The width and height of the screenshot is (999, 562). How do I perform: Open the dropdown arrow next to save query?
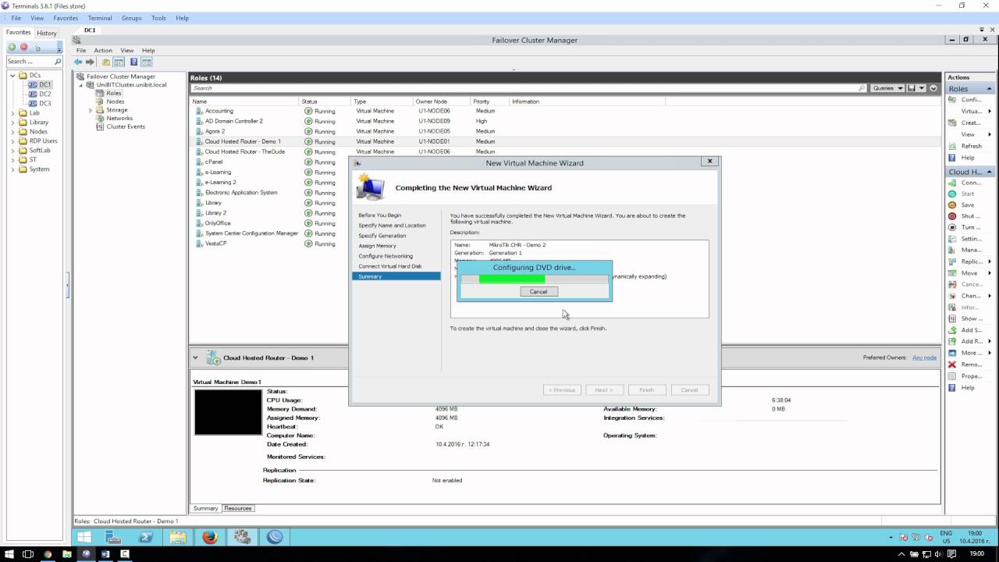922,88
